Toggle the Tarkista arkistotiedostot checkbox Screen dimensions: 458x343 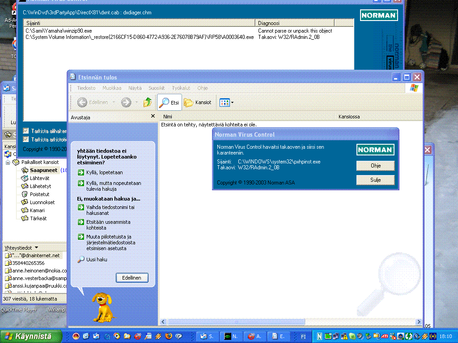point(26,139)
